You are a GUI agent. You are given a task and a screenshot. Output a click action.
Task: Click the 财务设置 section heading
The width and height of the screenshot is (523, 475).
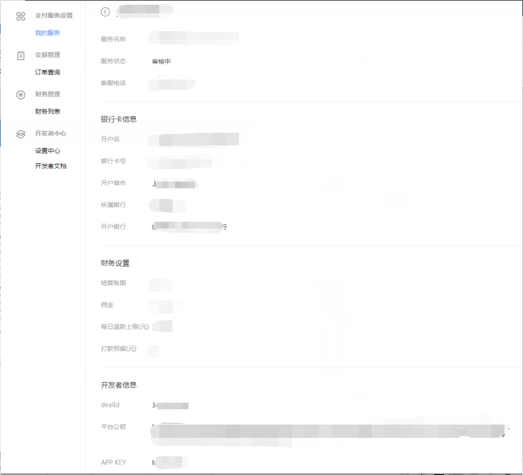click(115, 263)
